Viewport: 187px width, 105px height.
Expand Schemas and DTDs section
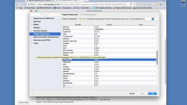32,40
